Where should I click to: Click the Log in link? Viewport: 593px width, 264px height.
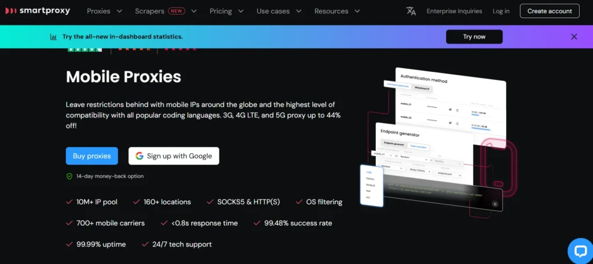[x=501, y=12]
